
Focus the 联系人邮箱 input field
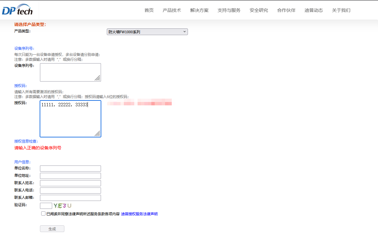point(70,198)
